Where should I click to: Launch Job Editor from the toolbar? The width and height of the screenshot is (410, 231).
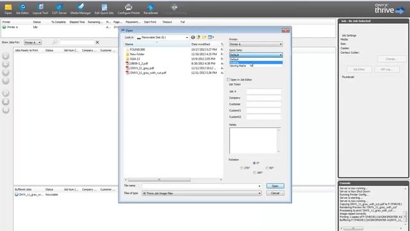click(x=22, y=9)
